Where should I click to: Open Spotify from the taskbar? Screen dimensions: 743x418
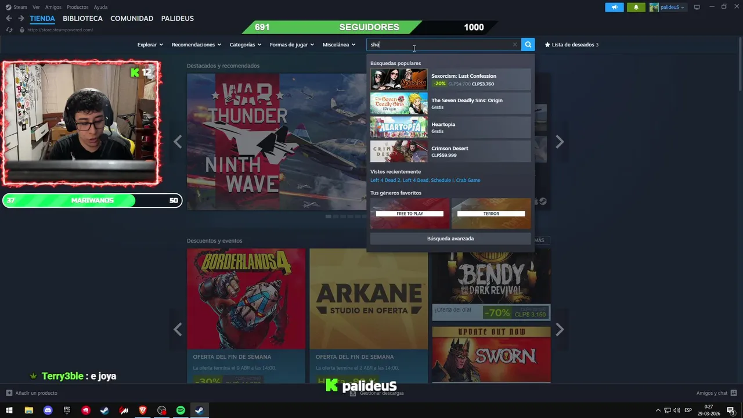point(181,410)
